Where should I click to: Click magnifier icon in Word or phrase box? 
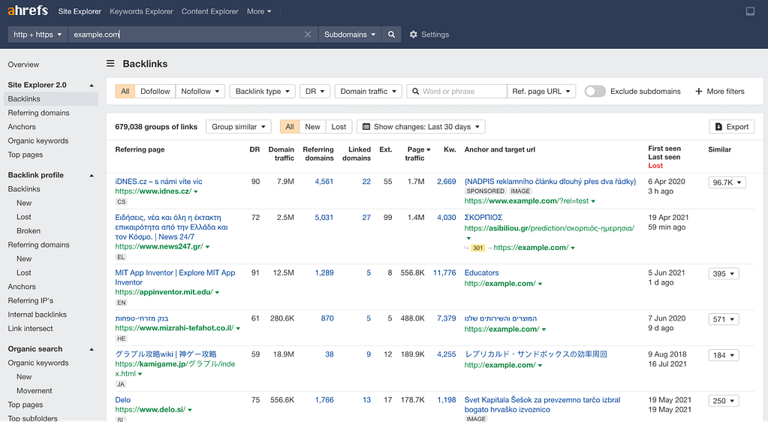coord(415,91)
